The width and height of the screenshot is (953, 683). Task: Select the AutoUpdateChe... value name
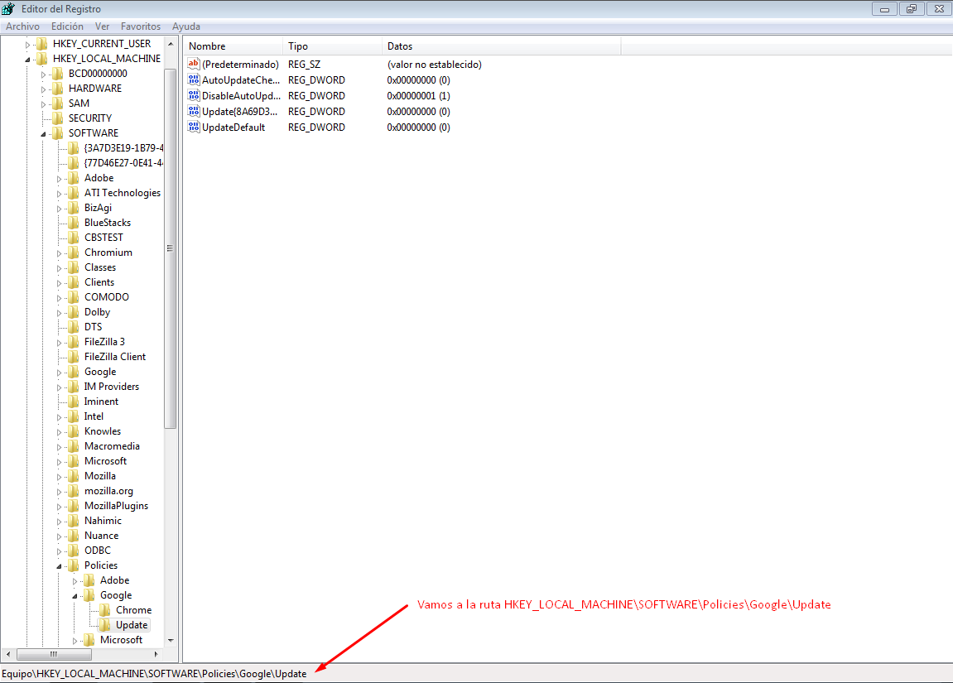(241, 79)
